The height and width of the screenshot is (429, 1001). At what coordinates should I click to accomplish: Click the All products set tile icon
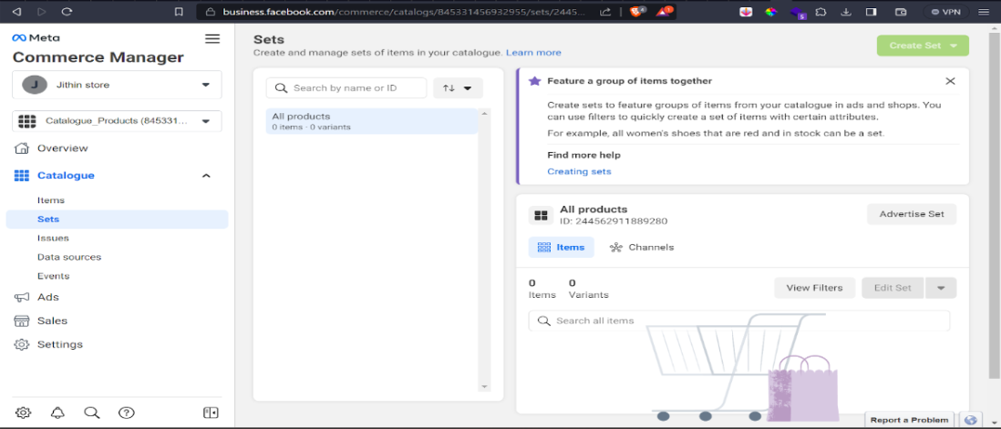click(x=541, y=216)
